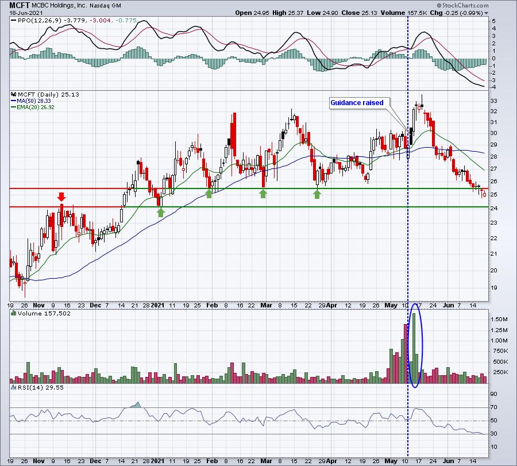This screenshot has height=466, width=517.
Task: Click the Low 24.90 value in the header
Action: click(x=322, y=13)
